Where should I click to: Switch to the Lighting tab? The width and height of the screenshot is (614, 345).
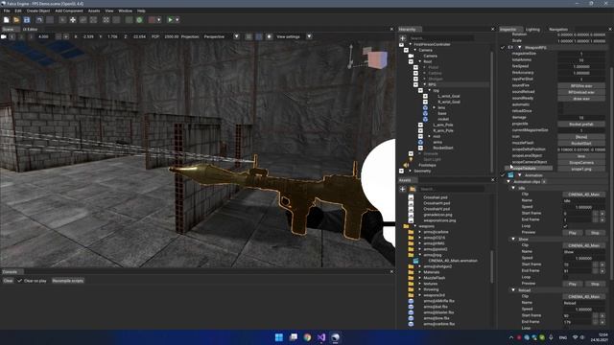(x=532, y=30)
